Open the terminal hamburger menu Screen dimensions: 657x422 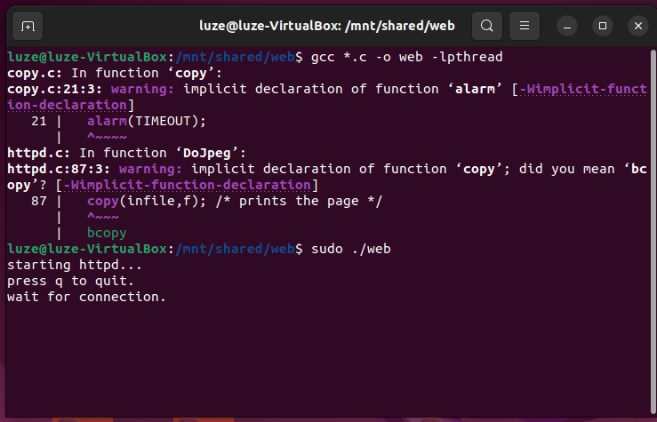tap(525, 26)
